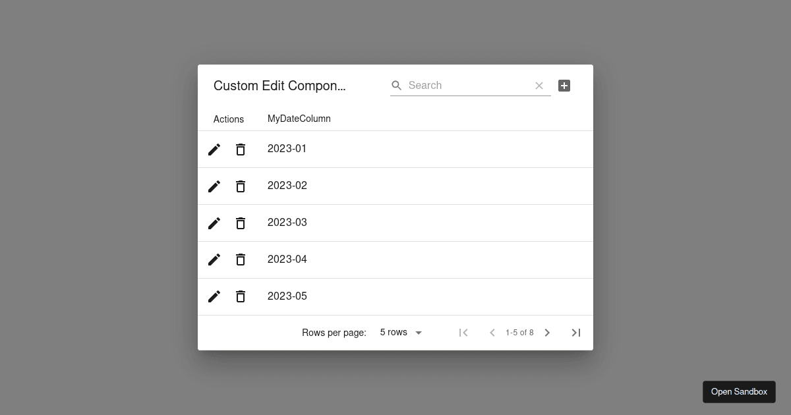The image size is (791, 415).
Task: Delete the 2023-05 row using trash icon
Action: [x=241, y=297]
